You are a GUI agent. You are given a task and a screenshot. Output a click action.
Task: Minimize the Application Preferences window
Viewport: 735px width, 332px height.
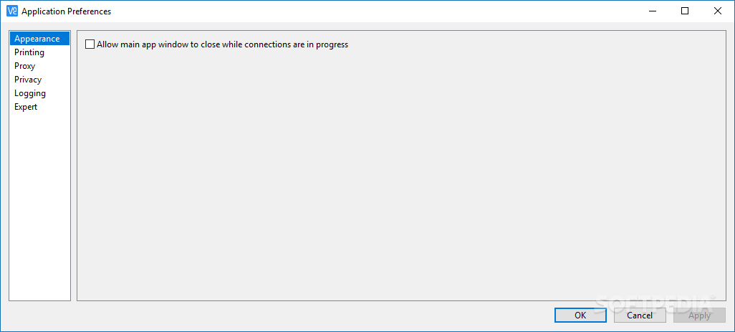click(x=653, y=11)
